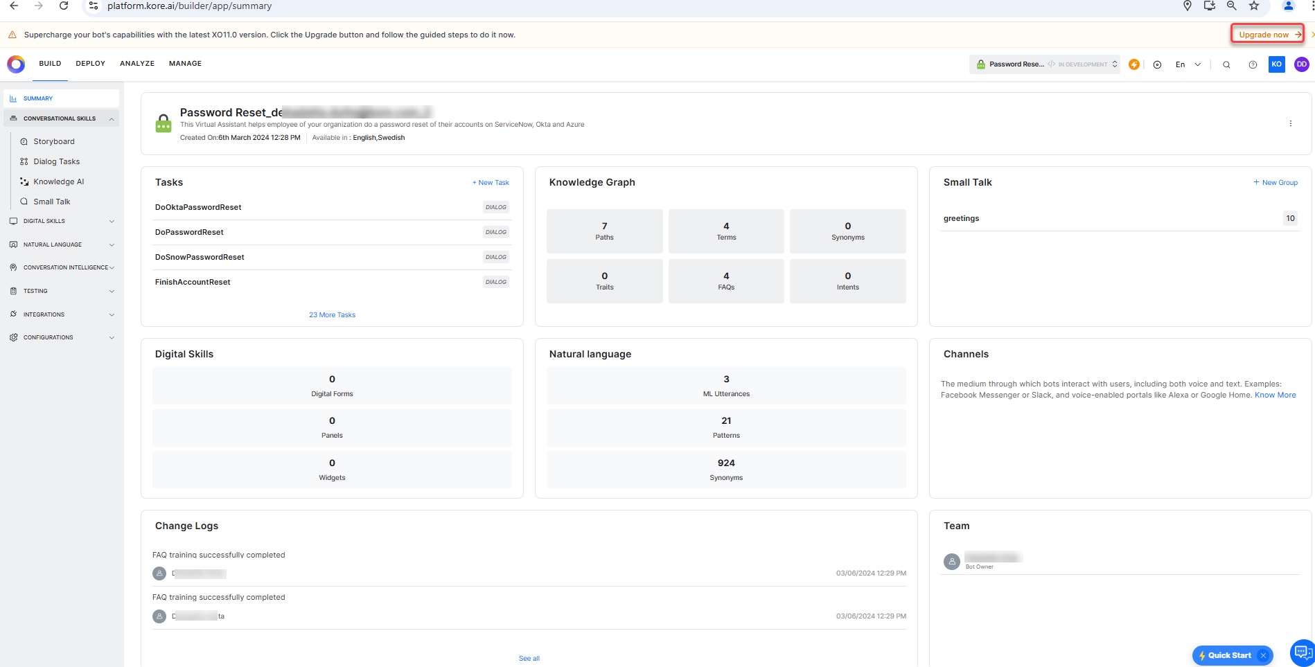
Task: Click the Kore.ai logo icon
Action: [16, 64]
